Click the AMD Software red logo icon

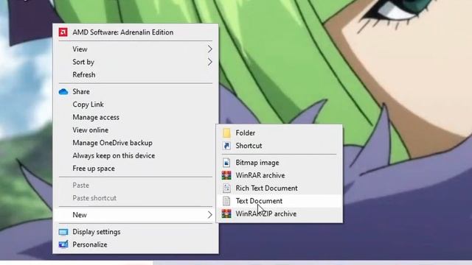click(x=63, y=32)
